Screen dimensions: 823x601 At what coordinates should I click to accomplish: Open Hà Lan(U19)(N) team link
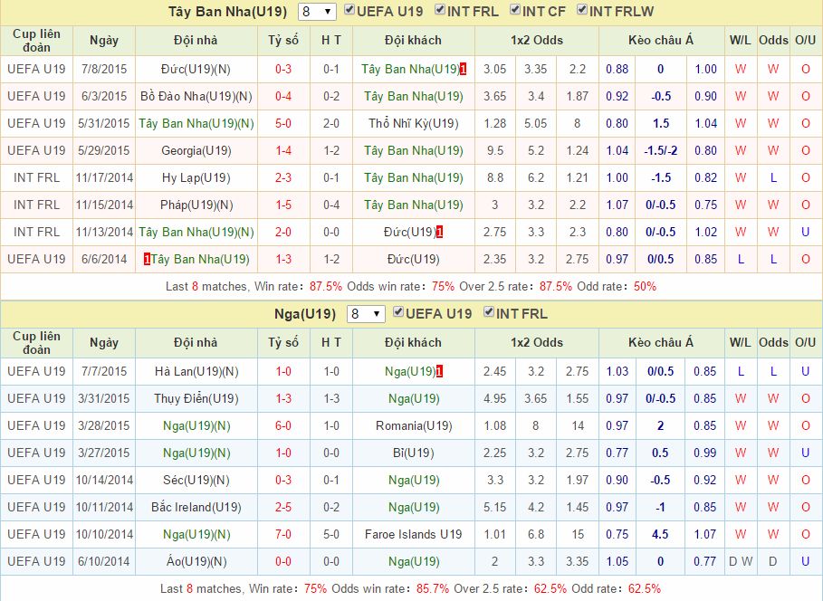(196, 372)
